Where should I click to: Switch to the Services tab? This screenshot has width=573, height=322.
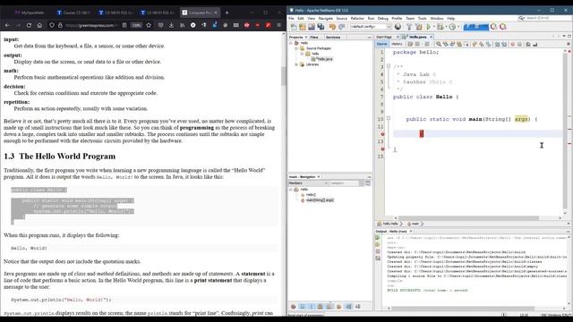(x=333, y=38)
